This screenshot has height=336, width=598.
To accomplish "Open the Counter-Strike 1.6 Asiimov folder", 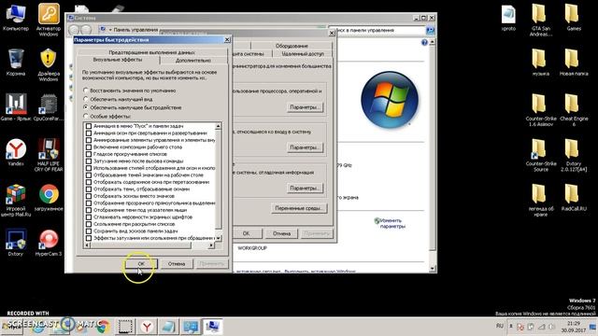I will click(x=541, y=110).
